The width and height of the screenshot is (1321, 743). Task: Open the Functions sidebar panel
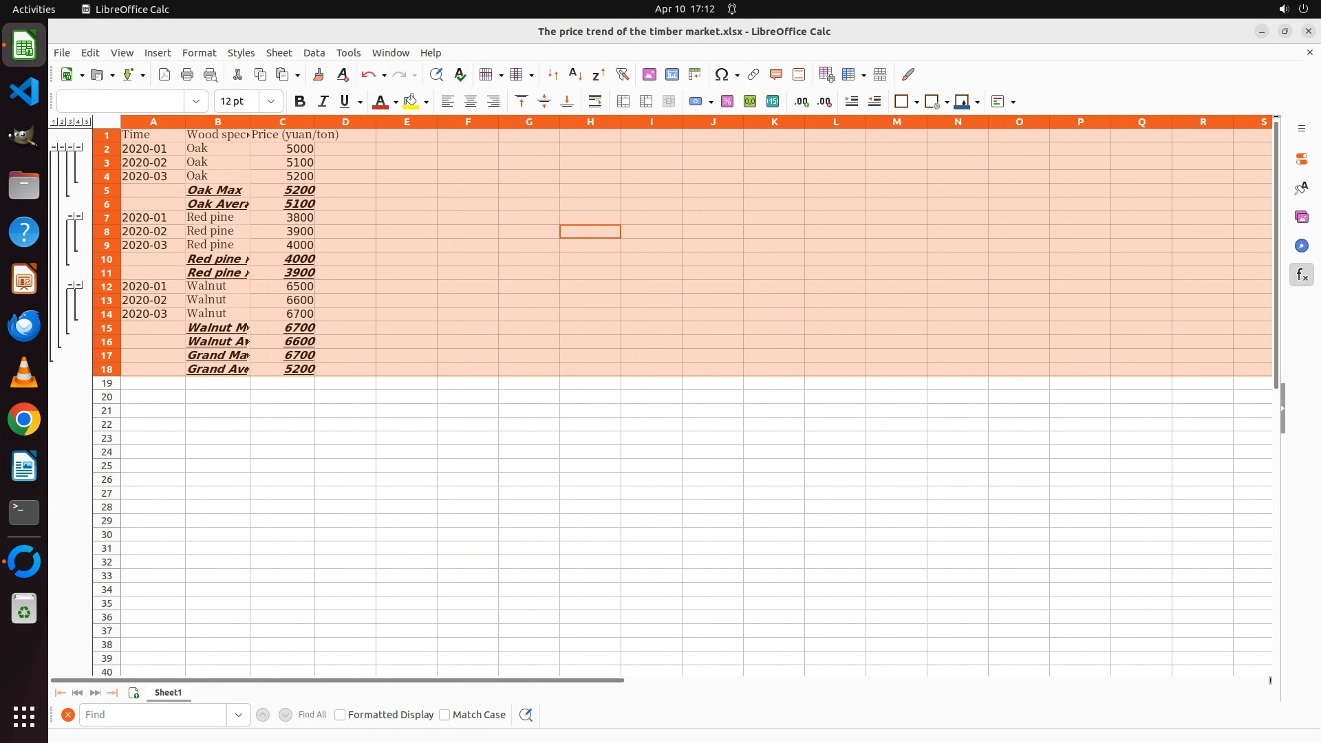click(x=1301, y=275)
